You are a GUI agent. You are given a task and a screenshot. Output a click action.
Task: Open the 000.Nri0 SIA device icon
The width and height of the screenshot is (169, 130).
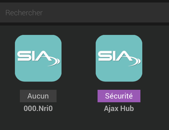pos(38,58)
